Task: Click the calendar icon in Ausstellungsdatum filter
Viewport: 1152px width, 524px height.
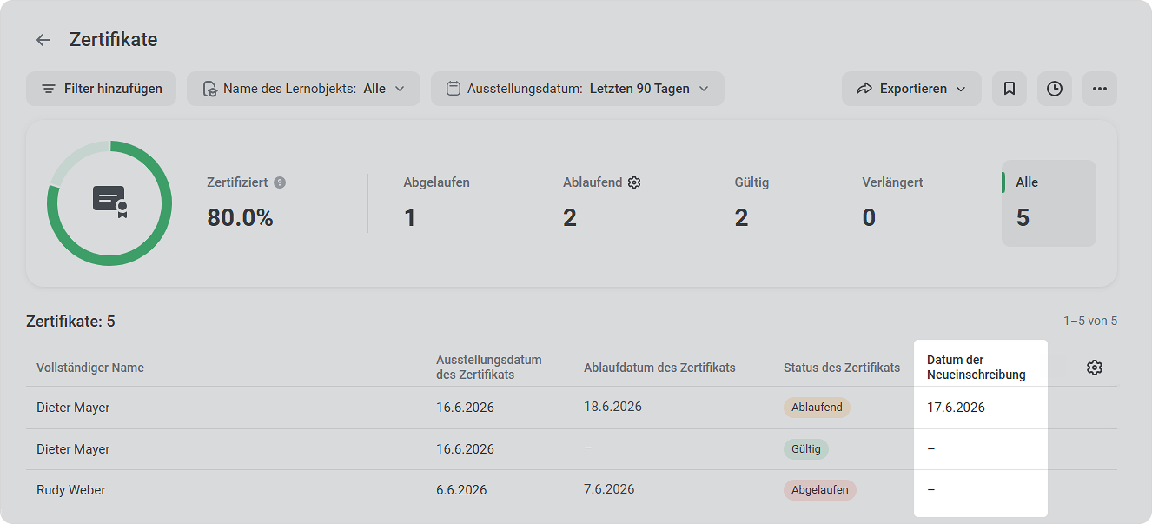Action: click(454, 89)
